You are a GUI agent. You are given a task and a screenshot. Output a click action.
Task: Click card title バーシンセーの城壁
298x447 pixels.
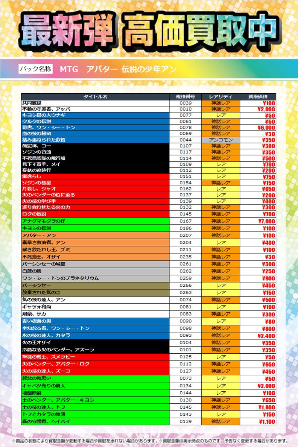44,264
